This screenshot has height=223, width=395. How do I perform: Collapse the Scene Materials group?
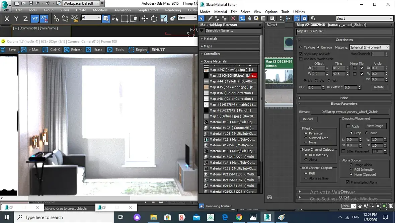230,61
